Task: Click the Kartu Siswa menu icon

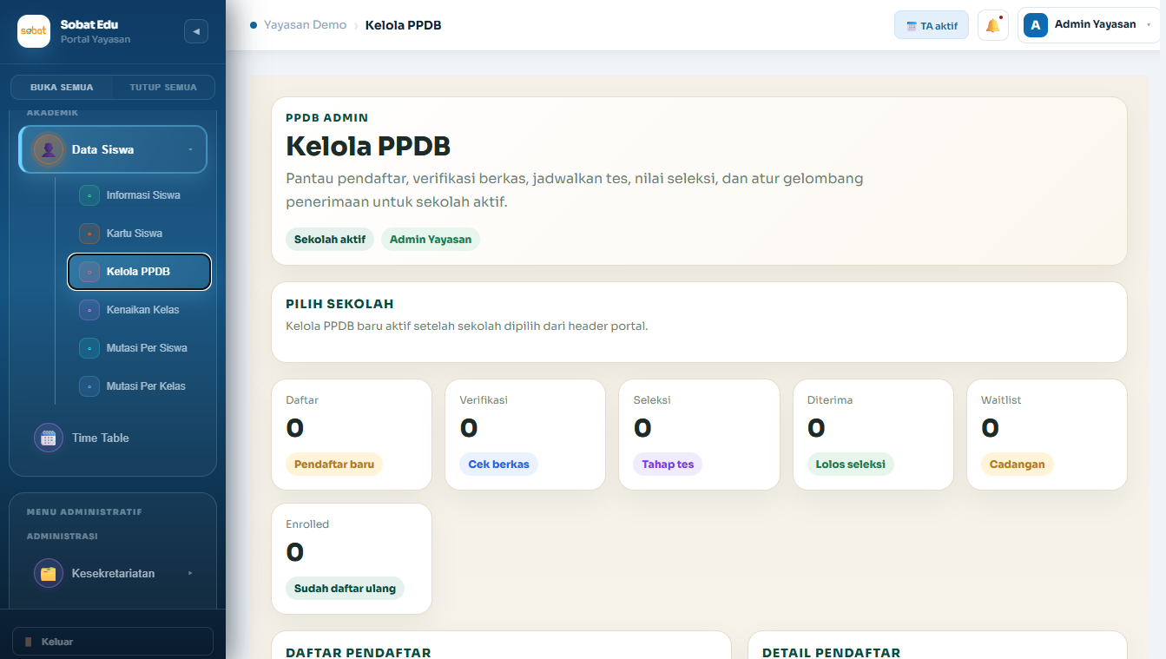Action: pyautogui.click(x=89, y=234)
